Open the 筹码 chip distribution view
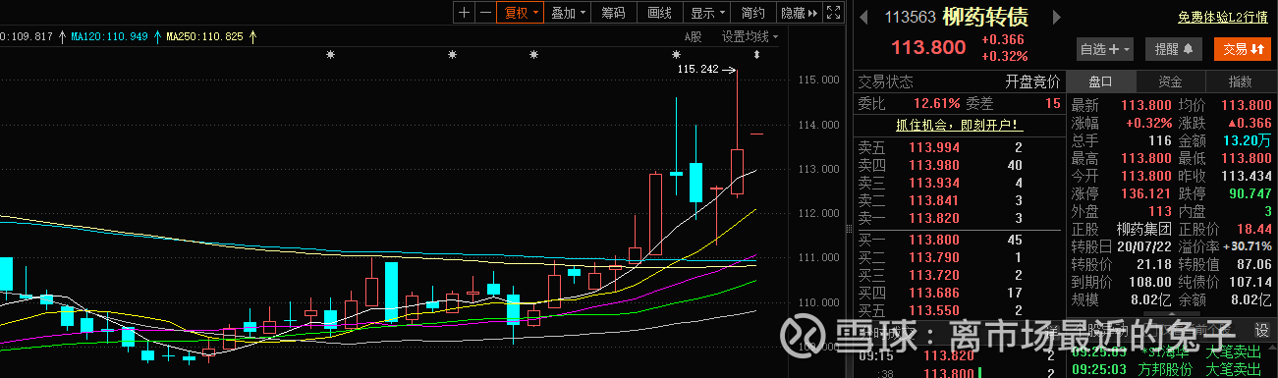The width and height of the screenshot is (1278, 378). click(613, 13)
